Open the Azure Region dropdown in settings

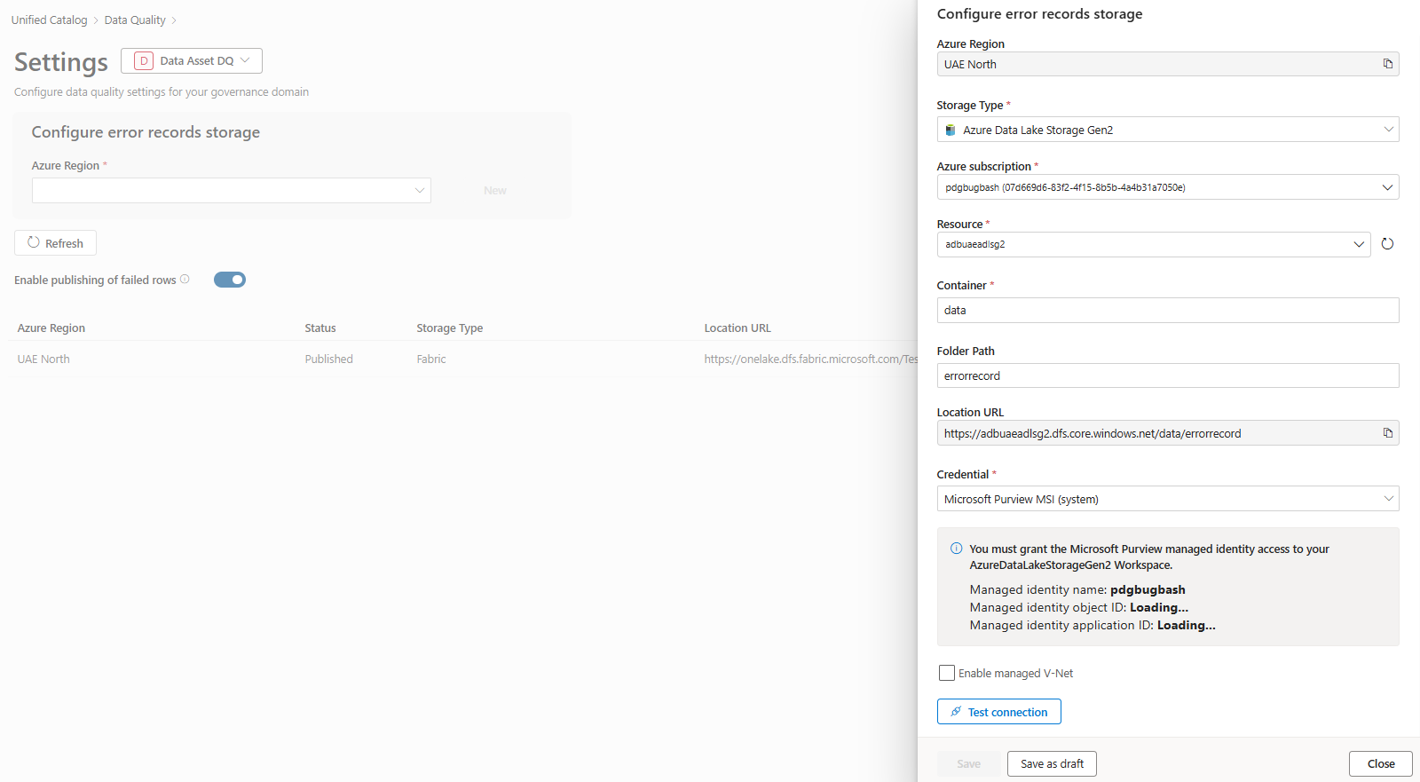coord(232,190)
